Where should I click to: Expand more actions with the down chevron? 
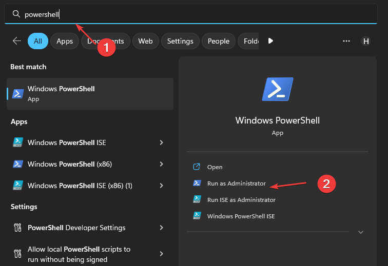[x=361, y=232]
